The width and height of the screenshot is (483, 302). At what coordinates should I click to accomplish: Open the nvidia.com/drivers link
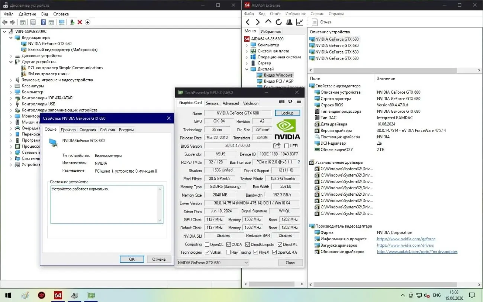click(405, 245)
